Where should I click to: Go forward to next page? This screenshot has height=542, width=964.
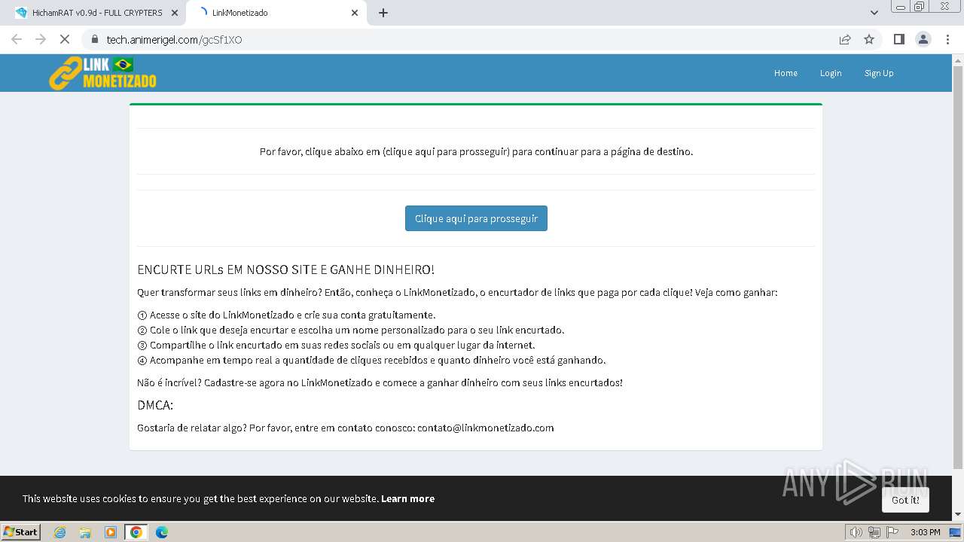point(41,39)
